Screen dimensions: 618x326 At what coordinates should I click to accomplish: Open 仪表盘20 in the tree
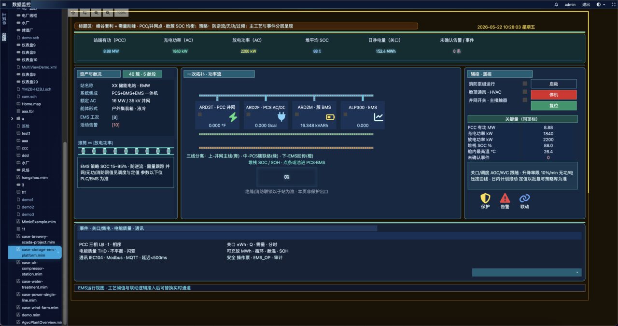29,82
